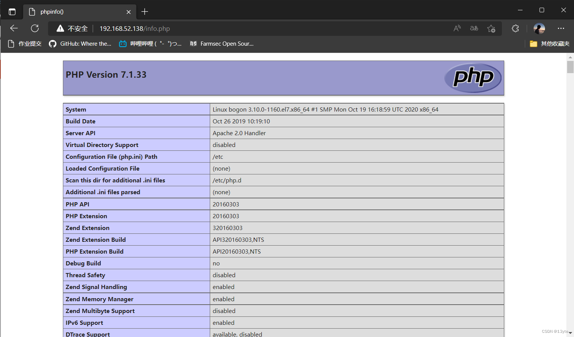The width and height of the screenshot is (574, 337).
Task: Open the user profile avatar
Action: pos(539,28)
